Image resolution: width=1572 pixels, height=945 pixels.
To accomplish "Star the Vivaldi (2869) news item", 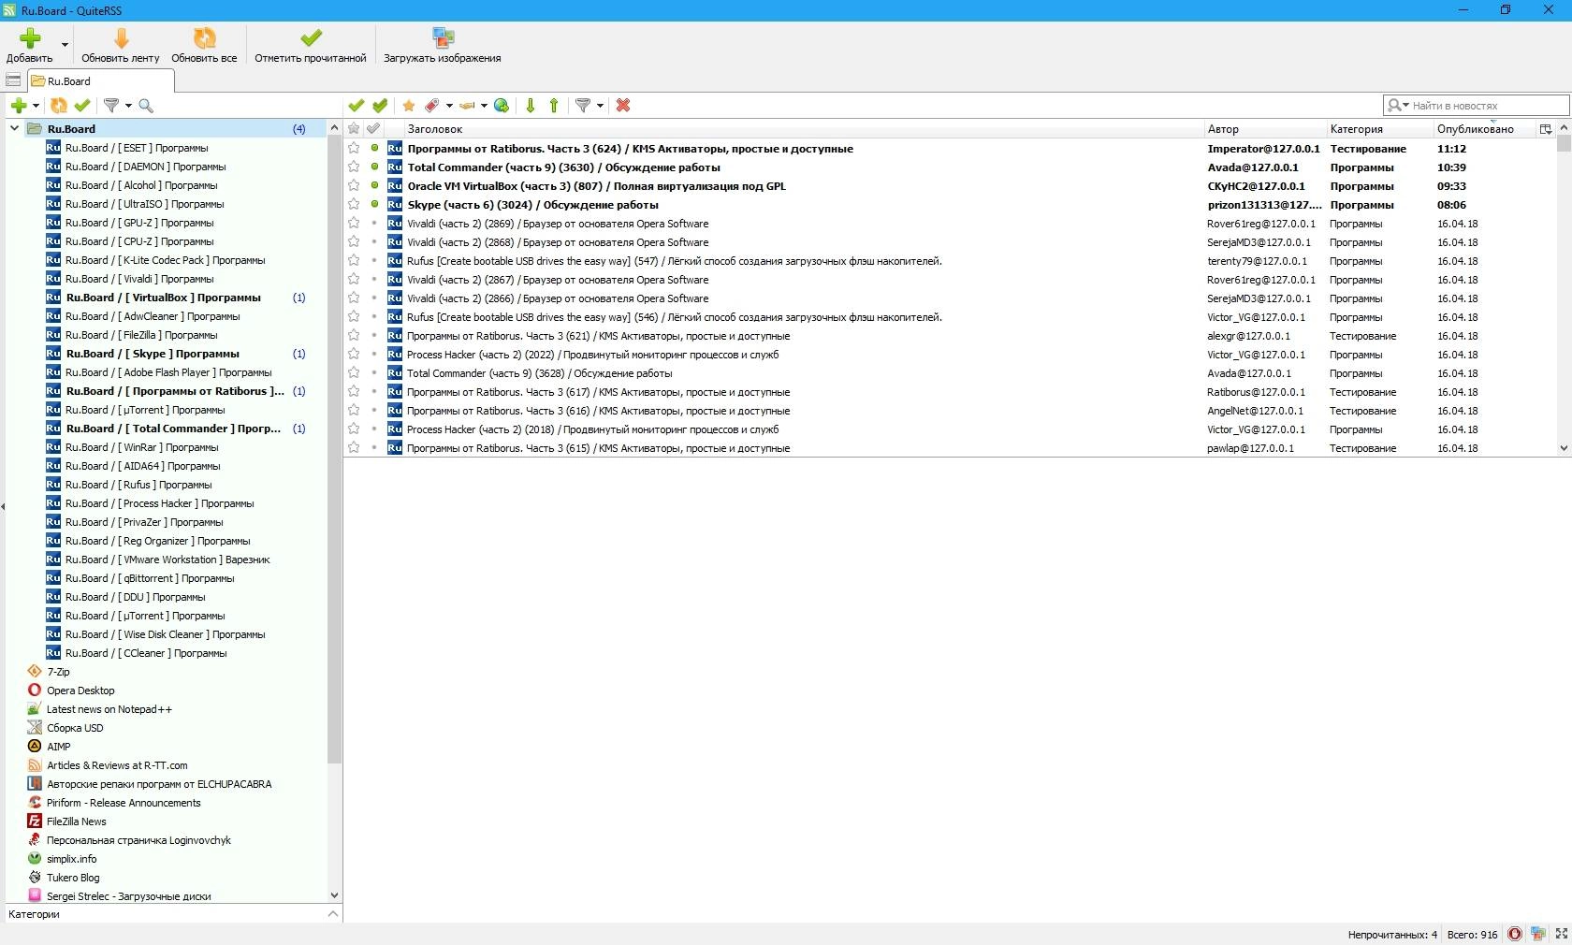I will (x=354, y=223).
